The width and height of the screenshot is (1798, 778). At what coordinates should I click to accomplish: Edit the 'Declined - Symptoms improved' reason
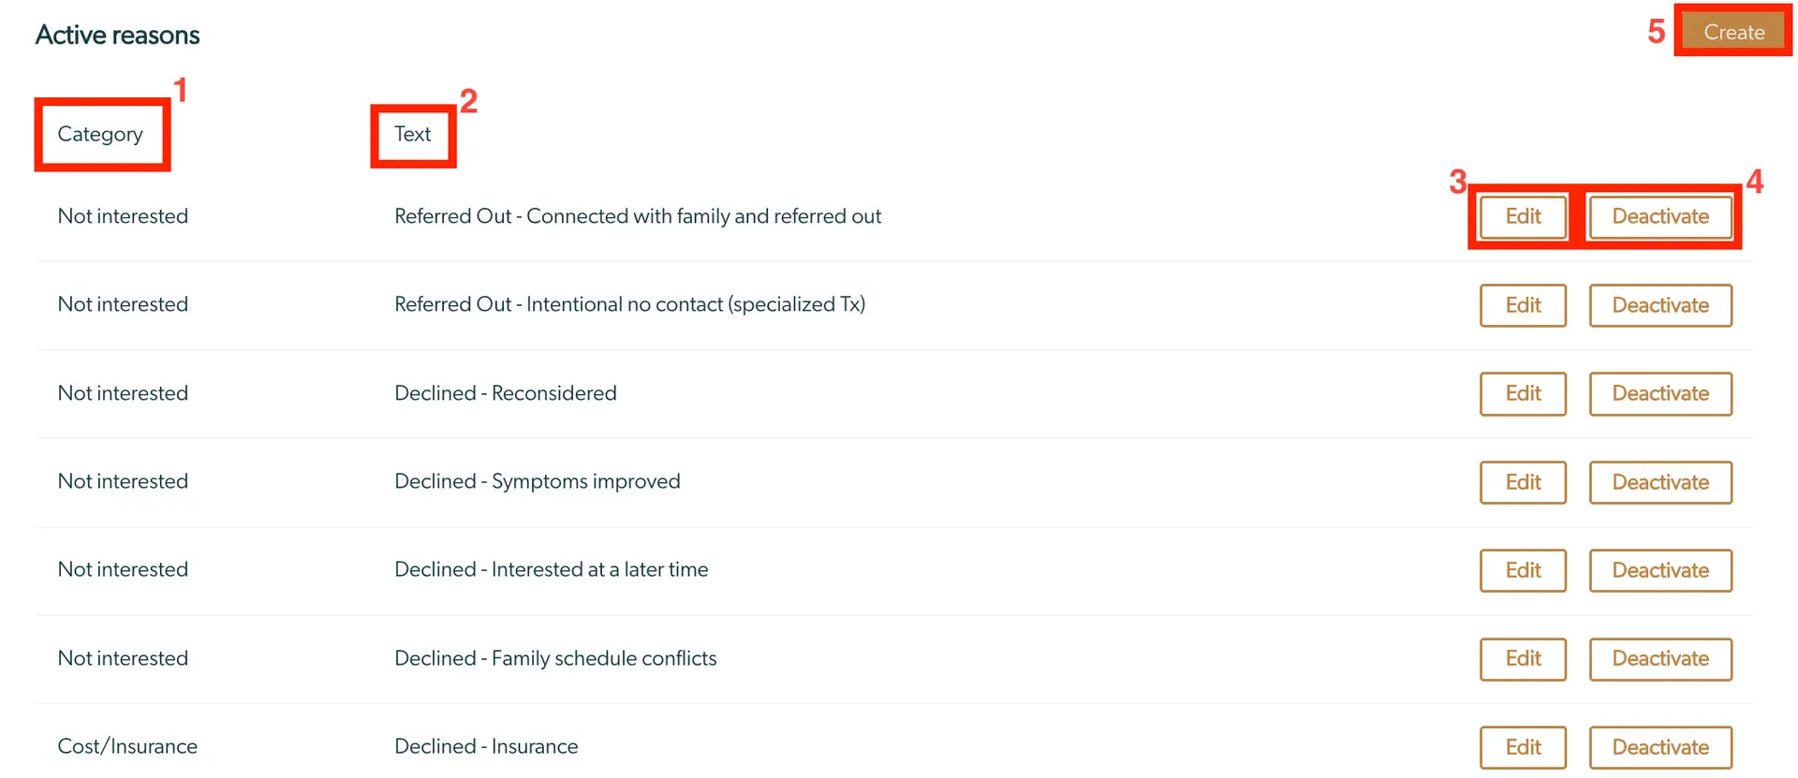click(1523, 482)
